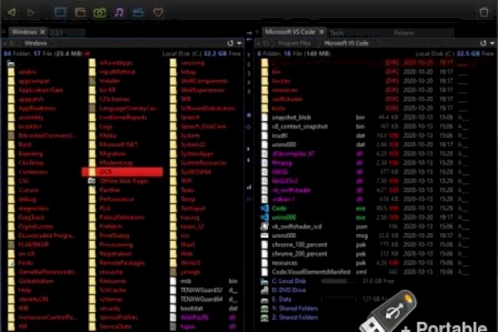Screen dimensions: 498x332
Task: Select the System32 folder
Action: tap(193, 145)
